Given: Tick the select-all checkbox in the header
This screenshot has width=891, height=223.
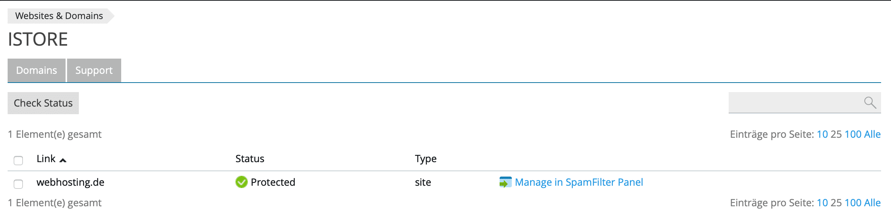Looking at the screenshot, I should coord(18,160).
